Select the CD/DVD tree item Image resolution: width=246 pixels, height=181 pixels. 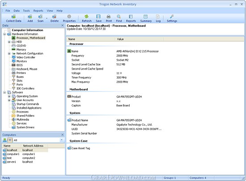(x=21, y=45)
